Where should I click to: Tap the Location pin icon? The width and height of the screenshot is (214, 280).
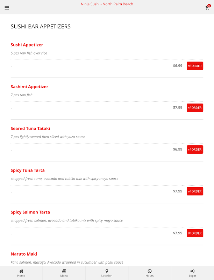click(107, 271)
